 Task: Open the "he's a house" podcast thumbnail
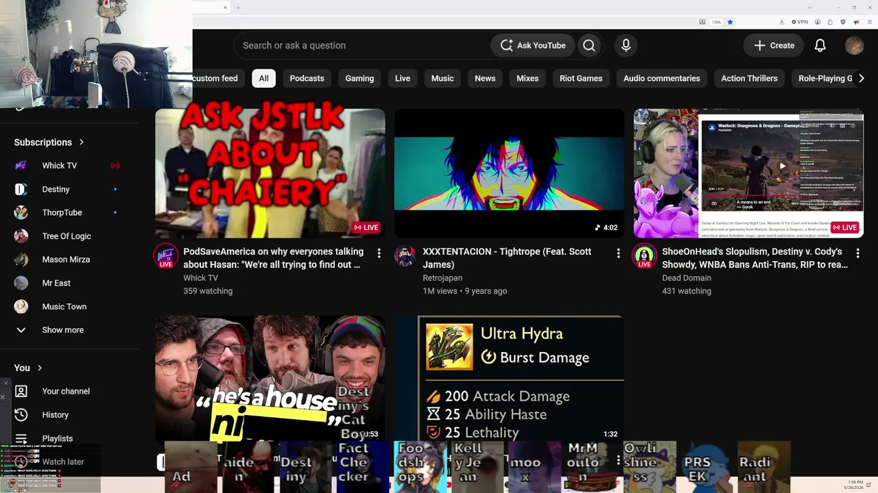click(x=270, y=379)
